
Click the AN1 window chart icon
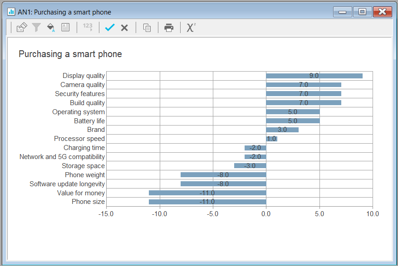click(11, 12)
